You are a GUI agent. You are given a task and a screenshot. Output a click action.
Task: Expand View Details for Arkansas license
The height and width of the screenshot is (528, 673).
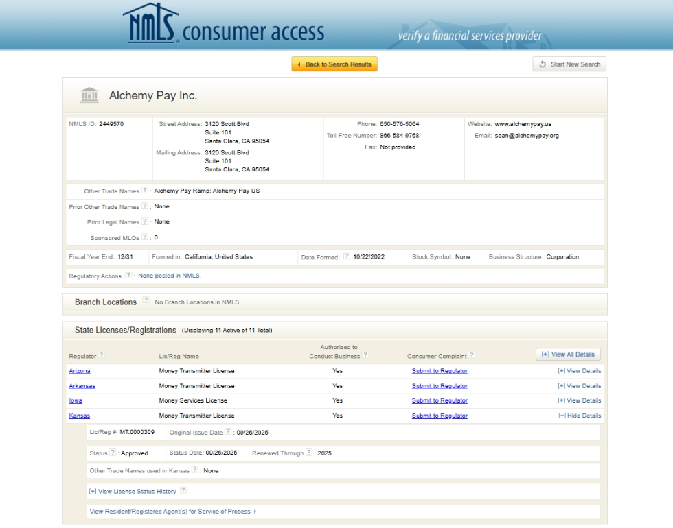(x=580, y=386)
